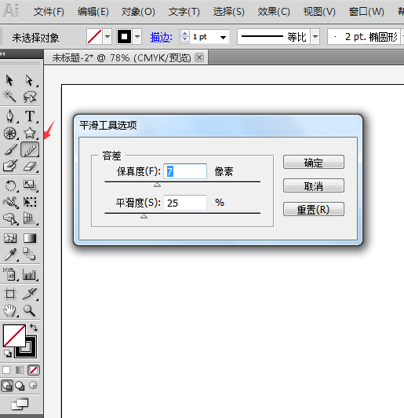Select the Polar Grid tool
Screen dimensions: 404x418
click(10, 133)
